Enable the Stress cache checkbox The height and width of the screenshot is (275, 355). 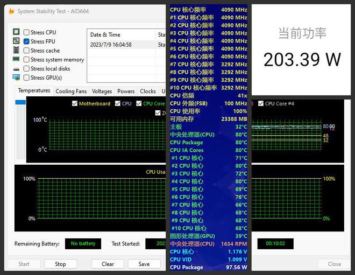click(x=26, y=51)
